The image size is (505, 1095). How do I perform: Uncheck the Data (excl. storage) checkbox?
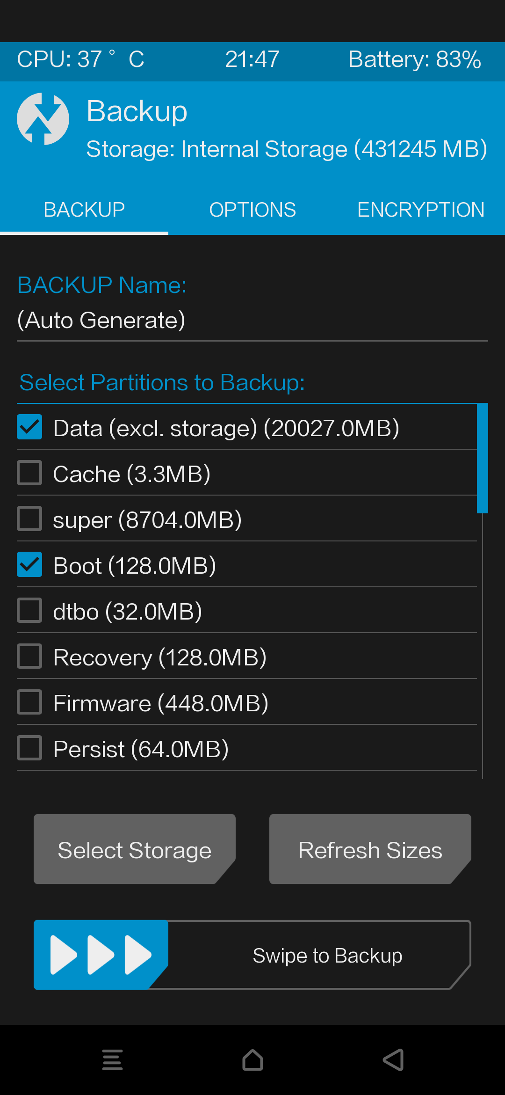click(29, 427)
